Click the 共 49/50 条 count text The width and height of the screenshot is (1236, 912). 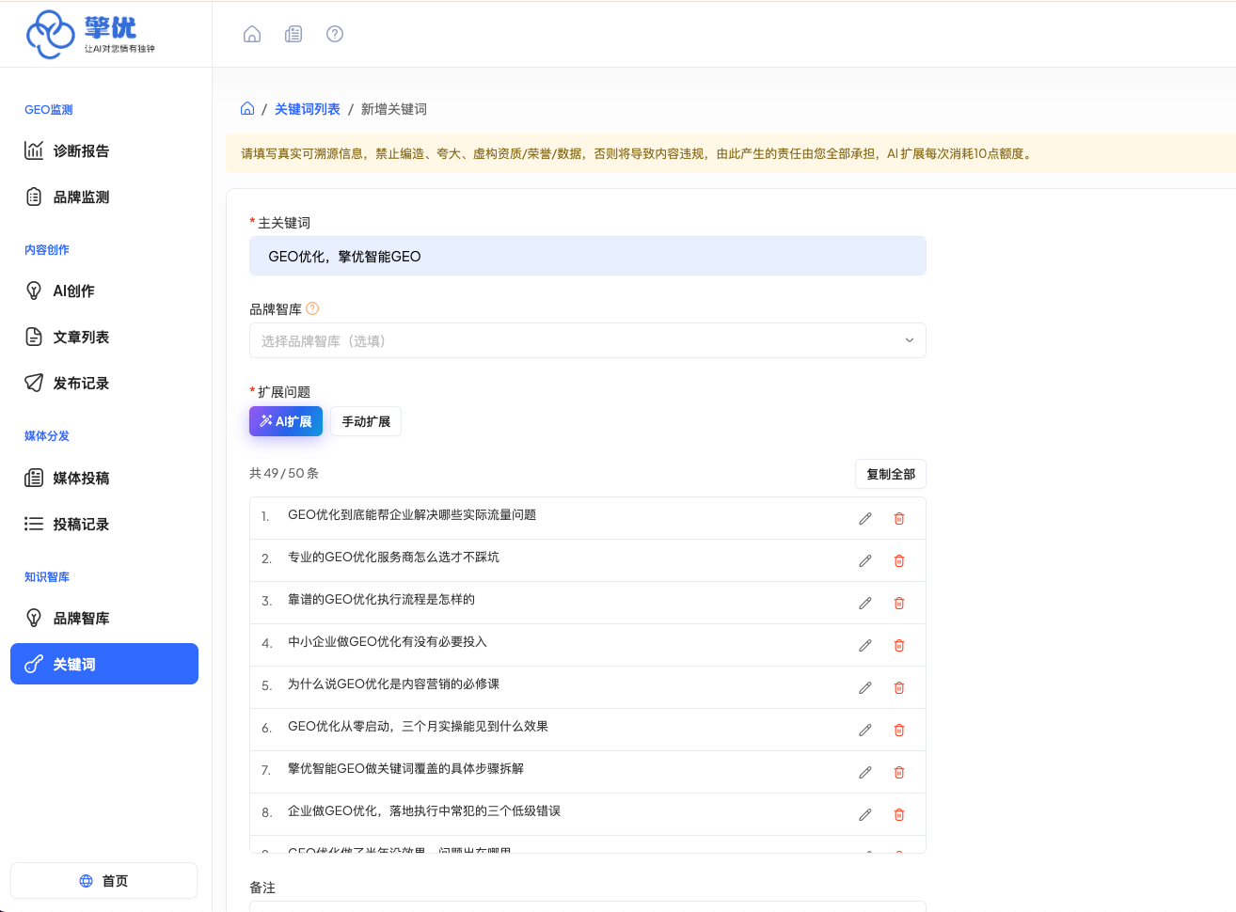coord(284,473)
